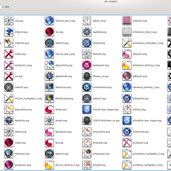
Task: Click the file name 3deskp.png
Action: point(21,132)
